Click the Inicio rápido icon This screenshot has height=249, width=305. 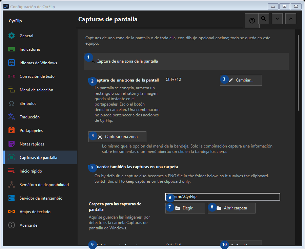point(12,171)
